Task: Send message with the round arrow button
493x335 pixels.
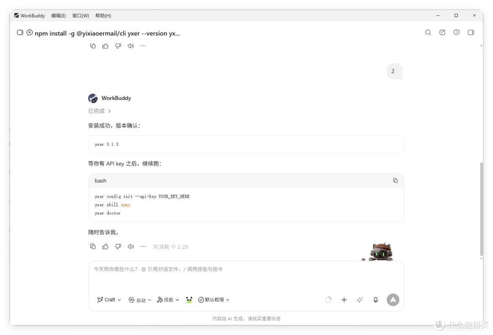Action: (x=393, y=300)
